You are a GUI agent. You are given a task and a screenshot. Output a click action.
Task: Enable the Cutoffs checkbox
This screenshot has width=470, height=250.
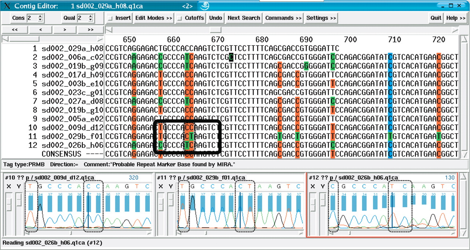click(x=179, y=18)
